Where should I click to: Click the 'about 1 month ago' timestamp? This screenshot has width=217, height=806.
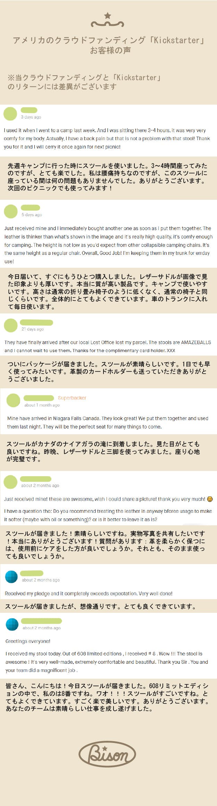click(42, 405)
